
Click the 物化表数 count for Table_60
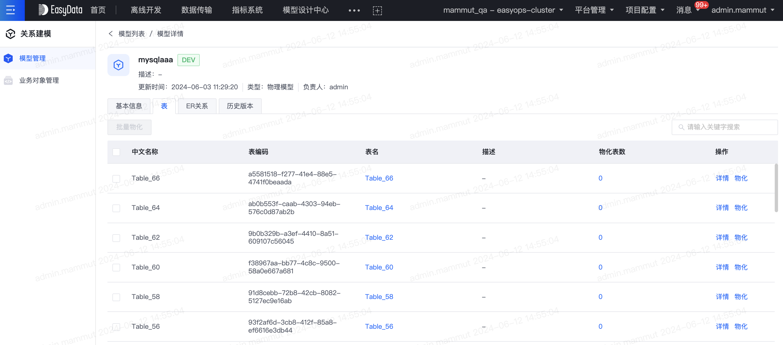[x=600, y=267]
